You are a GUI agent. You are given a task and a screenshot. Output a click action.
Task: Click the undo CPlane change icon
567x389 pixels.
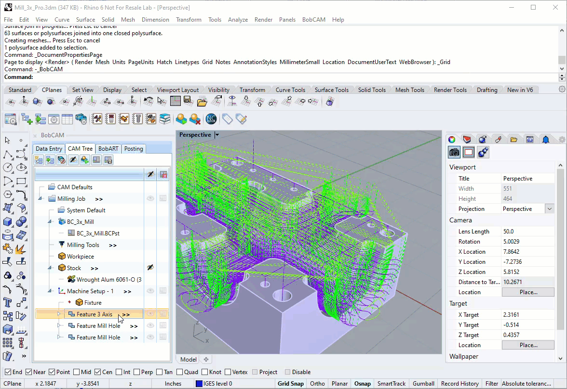click(148, 102)
